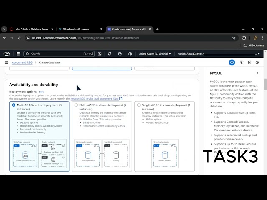Click the 99.5% uptime bullet text

point(154,120)
